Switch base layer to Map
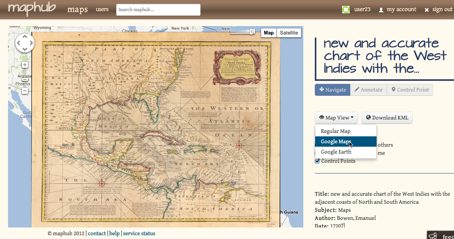Screen dimensions: 454x239 [269, 33]
